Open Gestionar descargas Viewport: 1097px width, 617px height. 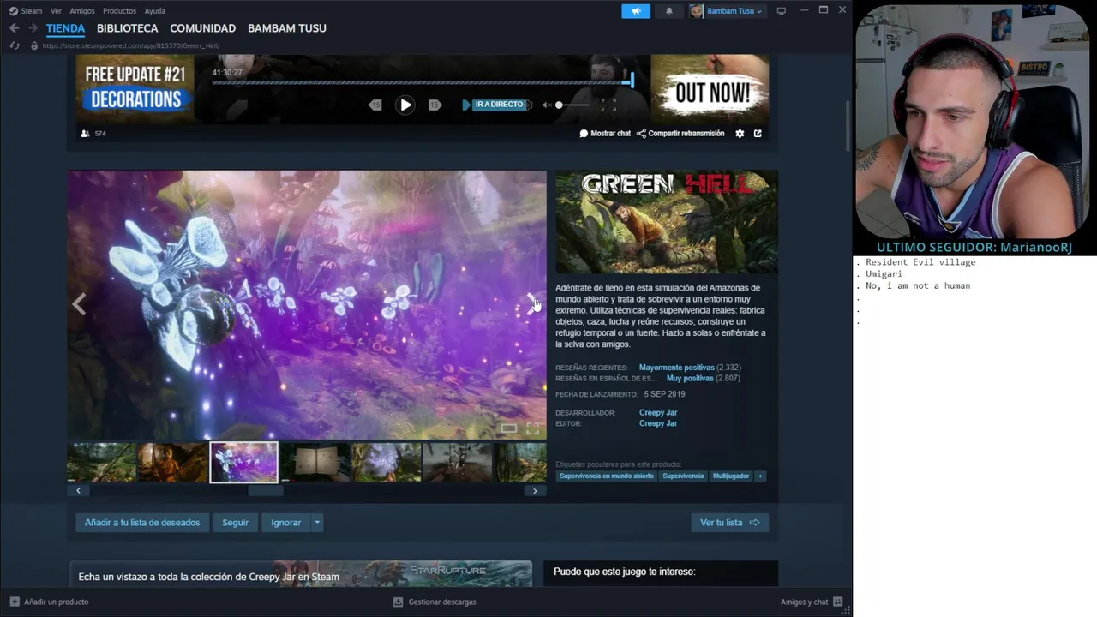(435, 602)
